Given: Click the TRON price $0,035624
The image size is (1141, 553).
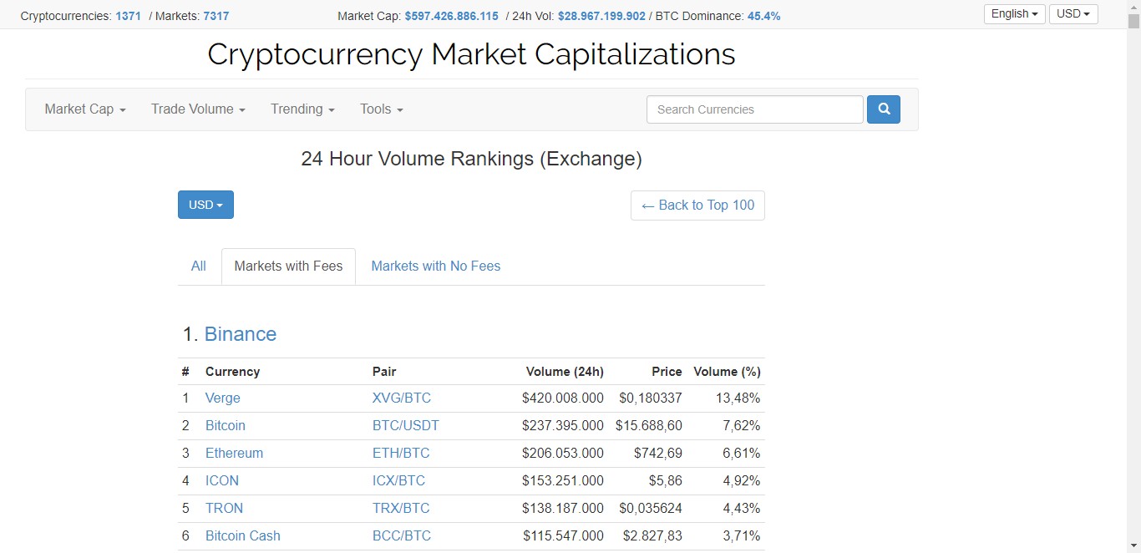Looking at the screenshot, I should [651, 509].
